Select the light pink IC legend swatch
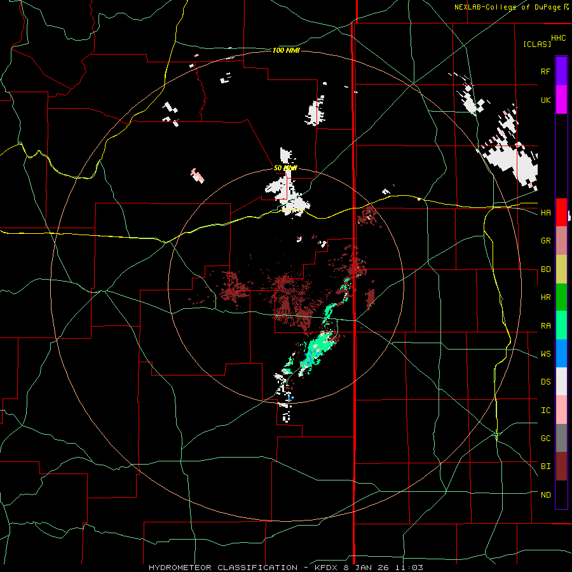The image size is (572, 572). click(x=561, y=410)
